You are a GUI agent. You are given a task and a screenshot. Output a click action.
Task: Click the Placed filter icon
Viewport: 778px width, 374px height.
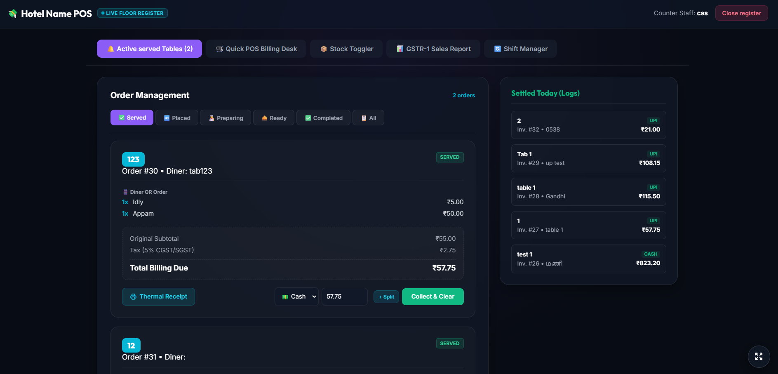point(167,118)
